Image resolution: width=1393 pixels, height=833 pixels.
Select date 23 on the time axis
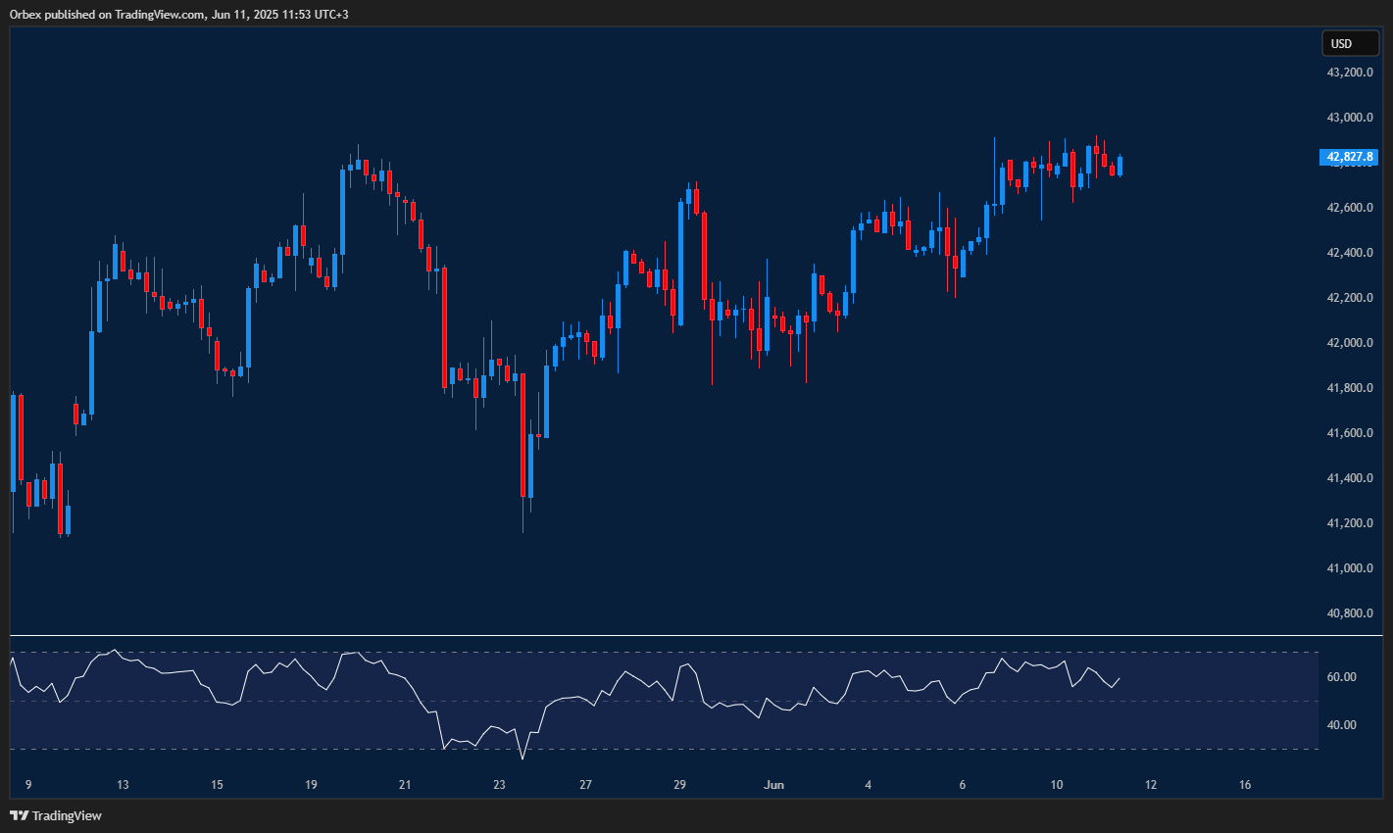click(x=499, y=785)
